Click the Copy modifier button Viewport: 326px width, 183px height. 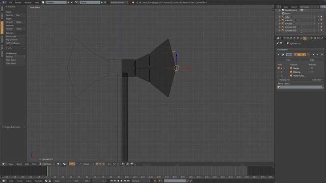tap(312, 60)
